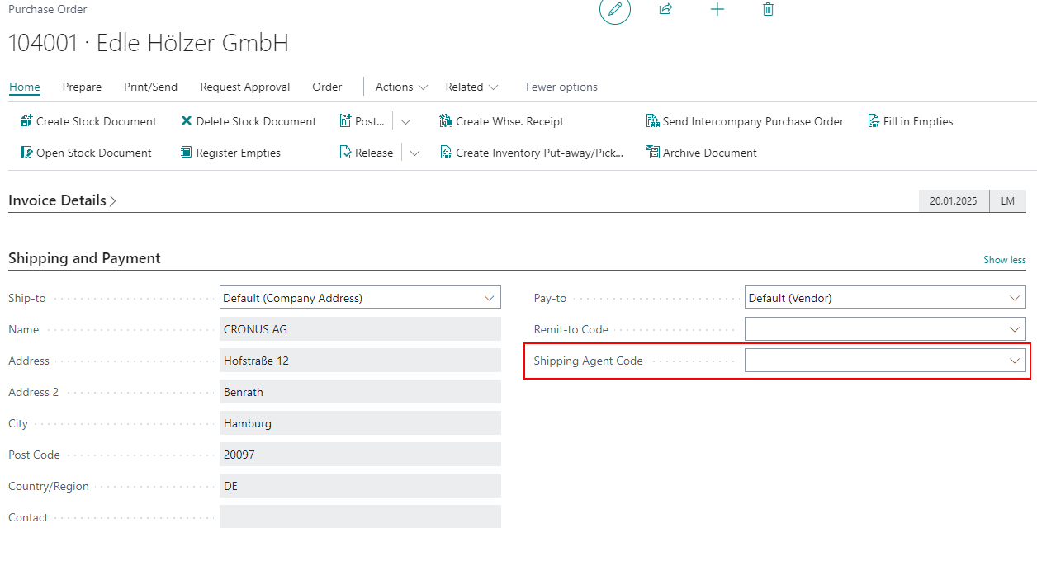Click Archive Document action
Image resolution: width=1037 pixels, height=566 pixels.
coord(702,153)
